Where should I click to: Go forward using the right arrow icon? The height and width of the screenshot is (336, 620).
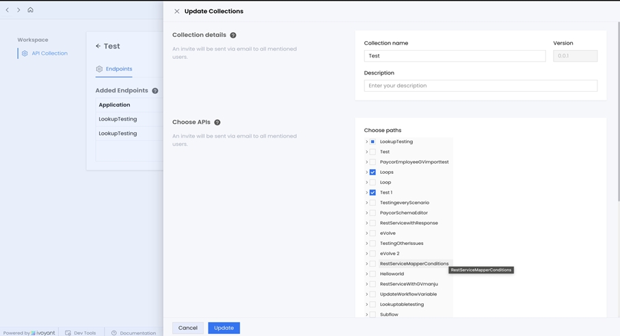click(18, 10)
